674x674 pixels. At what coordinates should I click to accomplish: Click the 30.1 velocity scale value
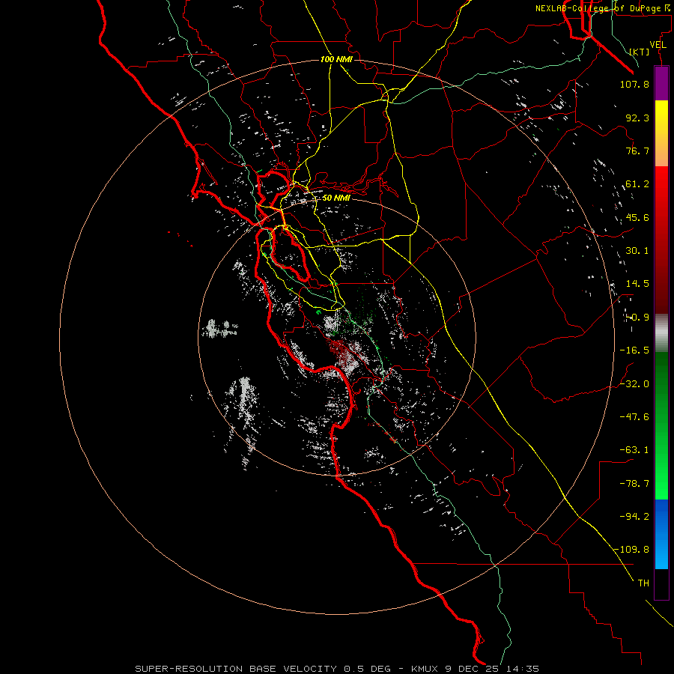[x=637, y=251]
